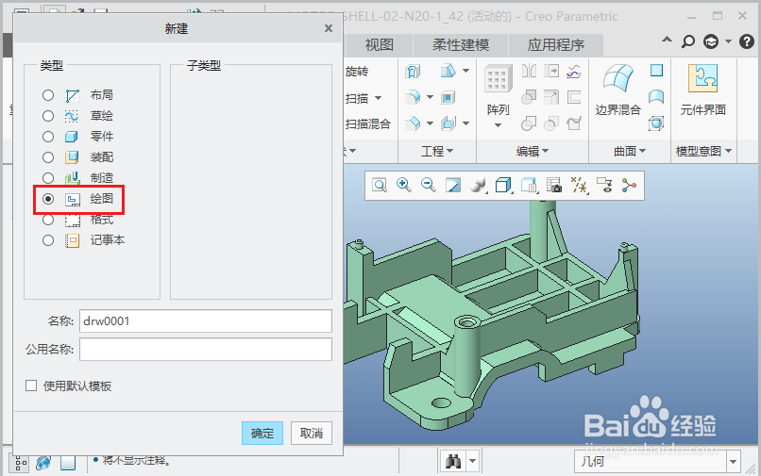Image resolution: width=761 pixels, height=476 pixels.
Task: Open help with the question mark icon
Action: click(747, 41)
